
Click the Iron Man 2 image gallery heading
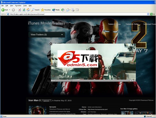129,109
